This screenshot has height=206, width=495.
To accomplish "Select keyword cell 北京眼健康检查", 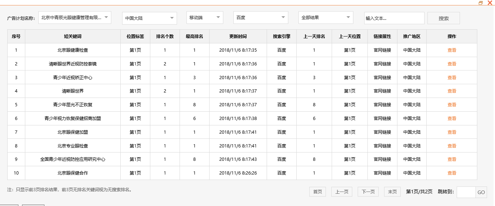I will click(73, 50).
